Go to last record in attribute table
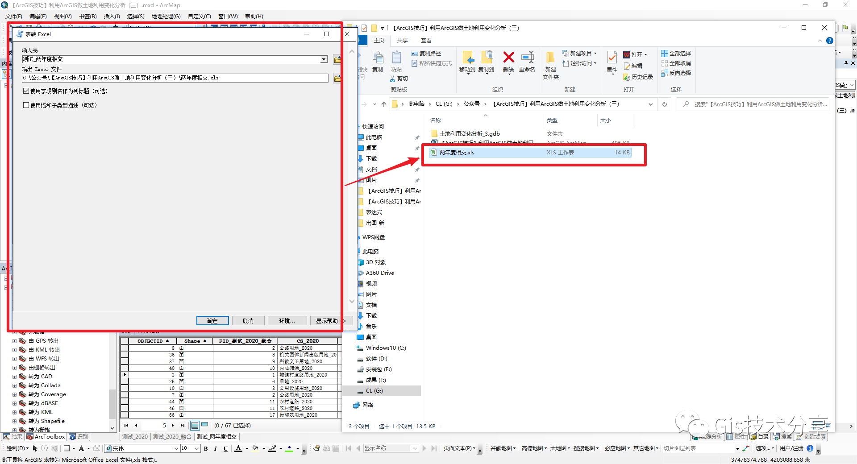The image size is (857, 464). 182,425
